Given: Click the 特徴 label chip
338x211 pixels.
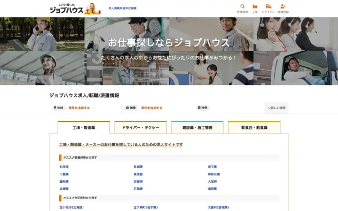Looking at the screenshot, I should (x=203, y=107).
